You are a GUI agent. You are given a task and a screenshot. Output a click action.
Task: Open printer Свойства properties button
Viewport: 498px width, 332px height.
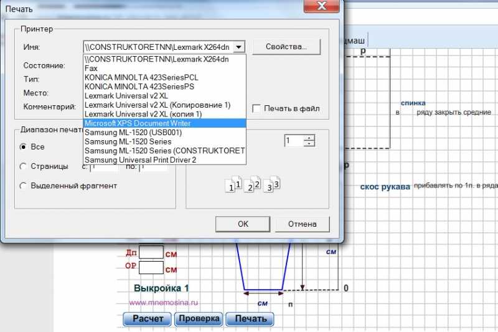click(286, 47)
